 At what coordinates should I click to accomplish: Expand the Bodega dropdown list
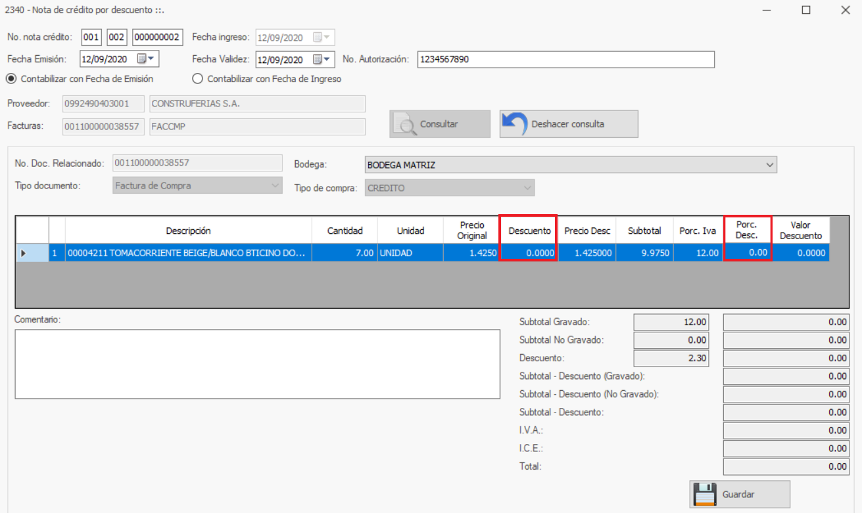pyautogui.click(x=770, y=166)
